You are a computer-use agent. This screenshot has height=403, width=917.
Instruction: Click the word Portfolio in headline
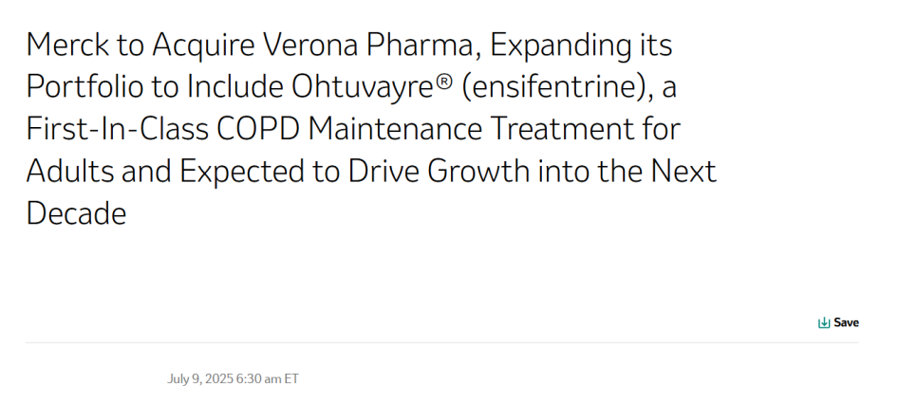[x=84, y=86]
